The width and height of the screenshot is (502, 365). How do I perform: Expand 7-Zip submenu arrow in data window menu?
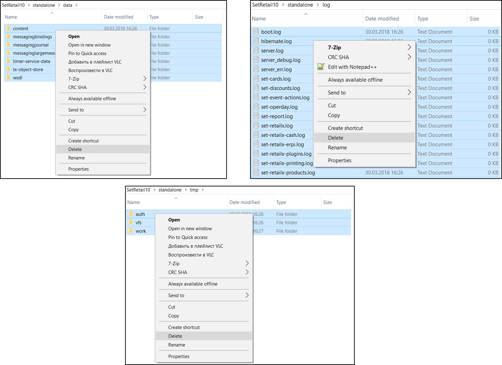point(145,79)
